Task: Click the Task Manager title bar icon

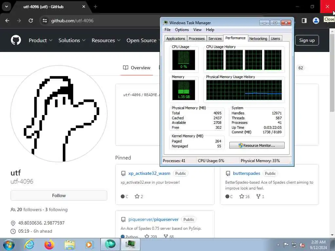Action: point(166,23)
